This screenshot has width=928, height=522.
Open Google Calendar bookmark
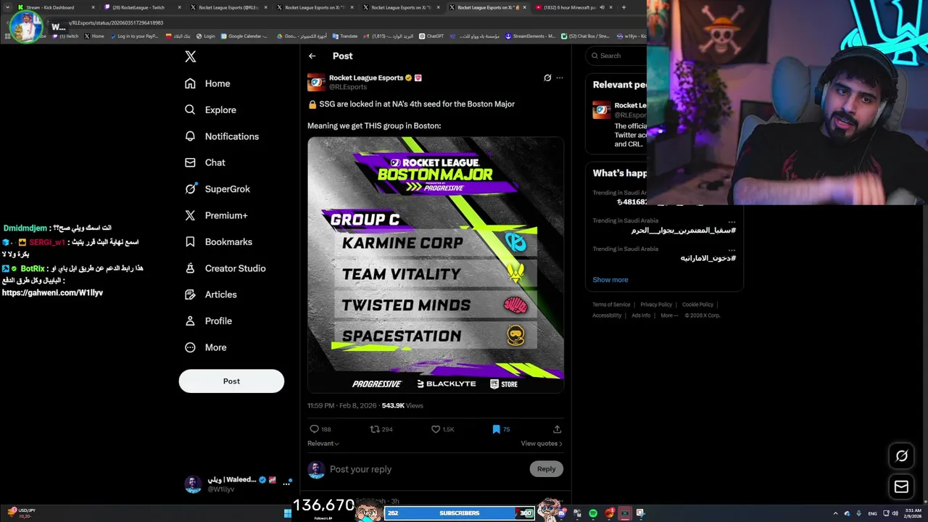click(244, 36)
